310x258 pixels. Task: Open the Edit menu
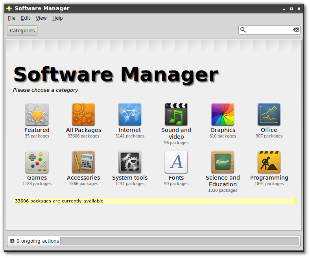(x=26, y=18)
